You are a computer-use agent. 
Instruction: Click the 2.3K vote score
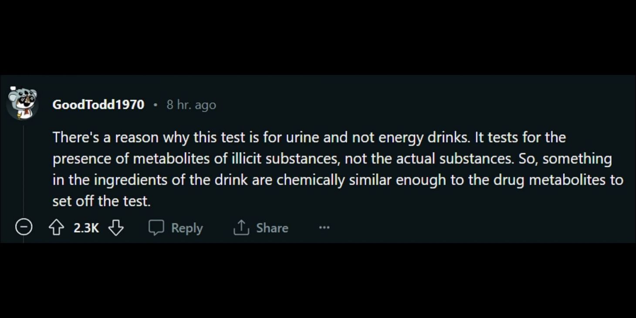click(x=86, y=228)
